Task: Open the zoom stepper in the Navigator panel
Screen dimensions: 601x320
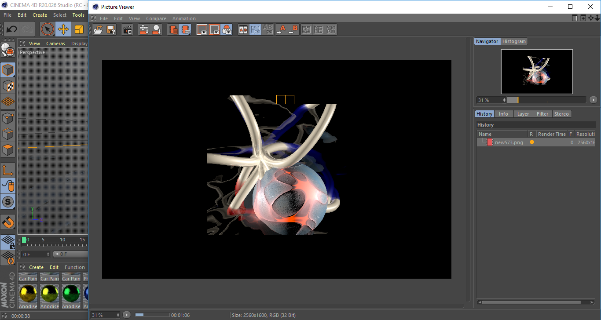Action: coord(505,100)
